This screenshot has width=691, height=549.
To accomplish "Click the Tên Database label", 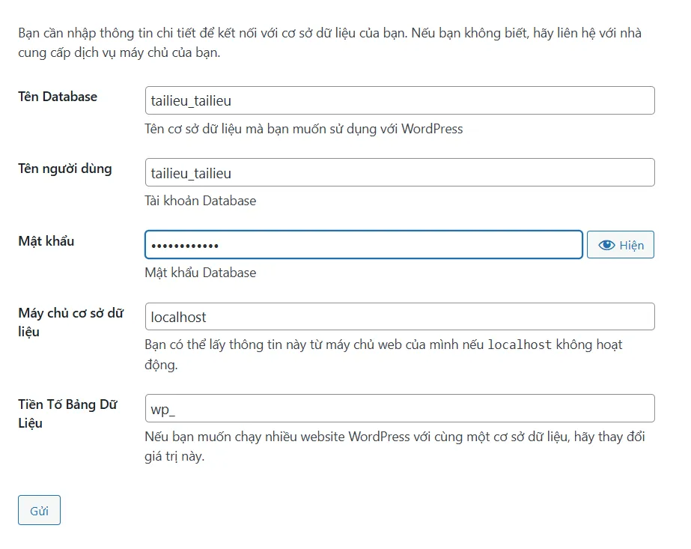I will click(x=58, y=97).
